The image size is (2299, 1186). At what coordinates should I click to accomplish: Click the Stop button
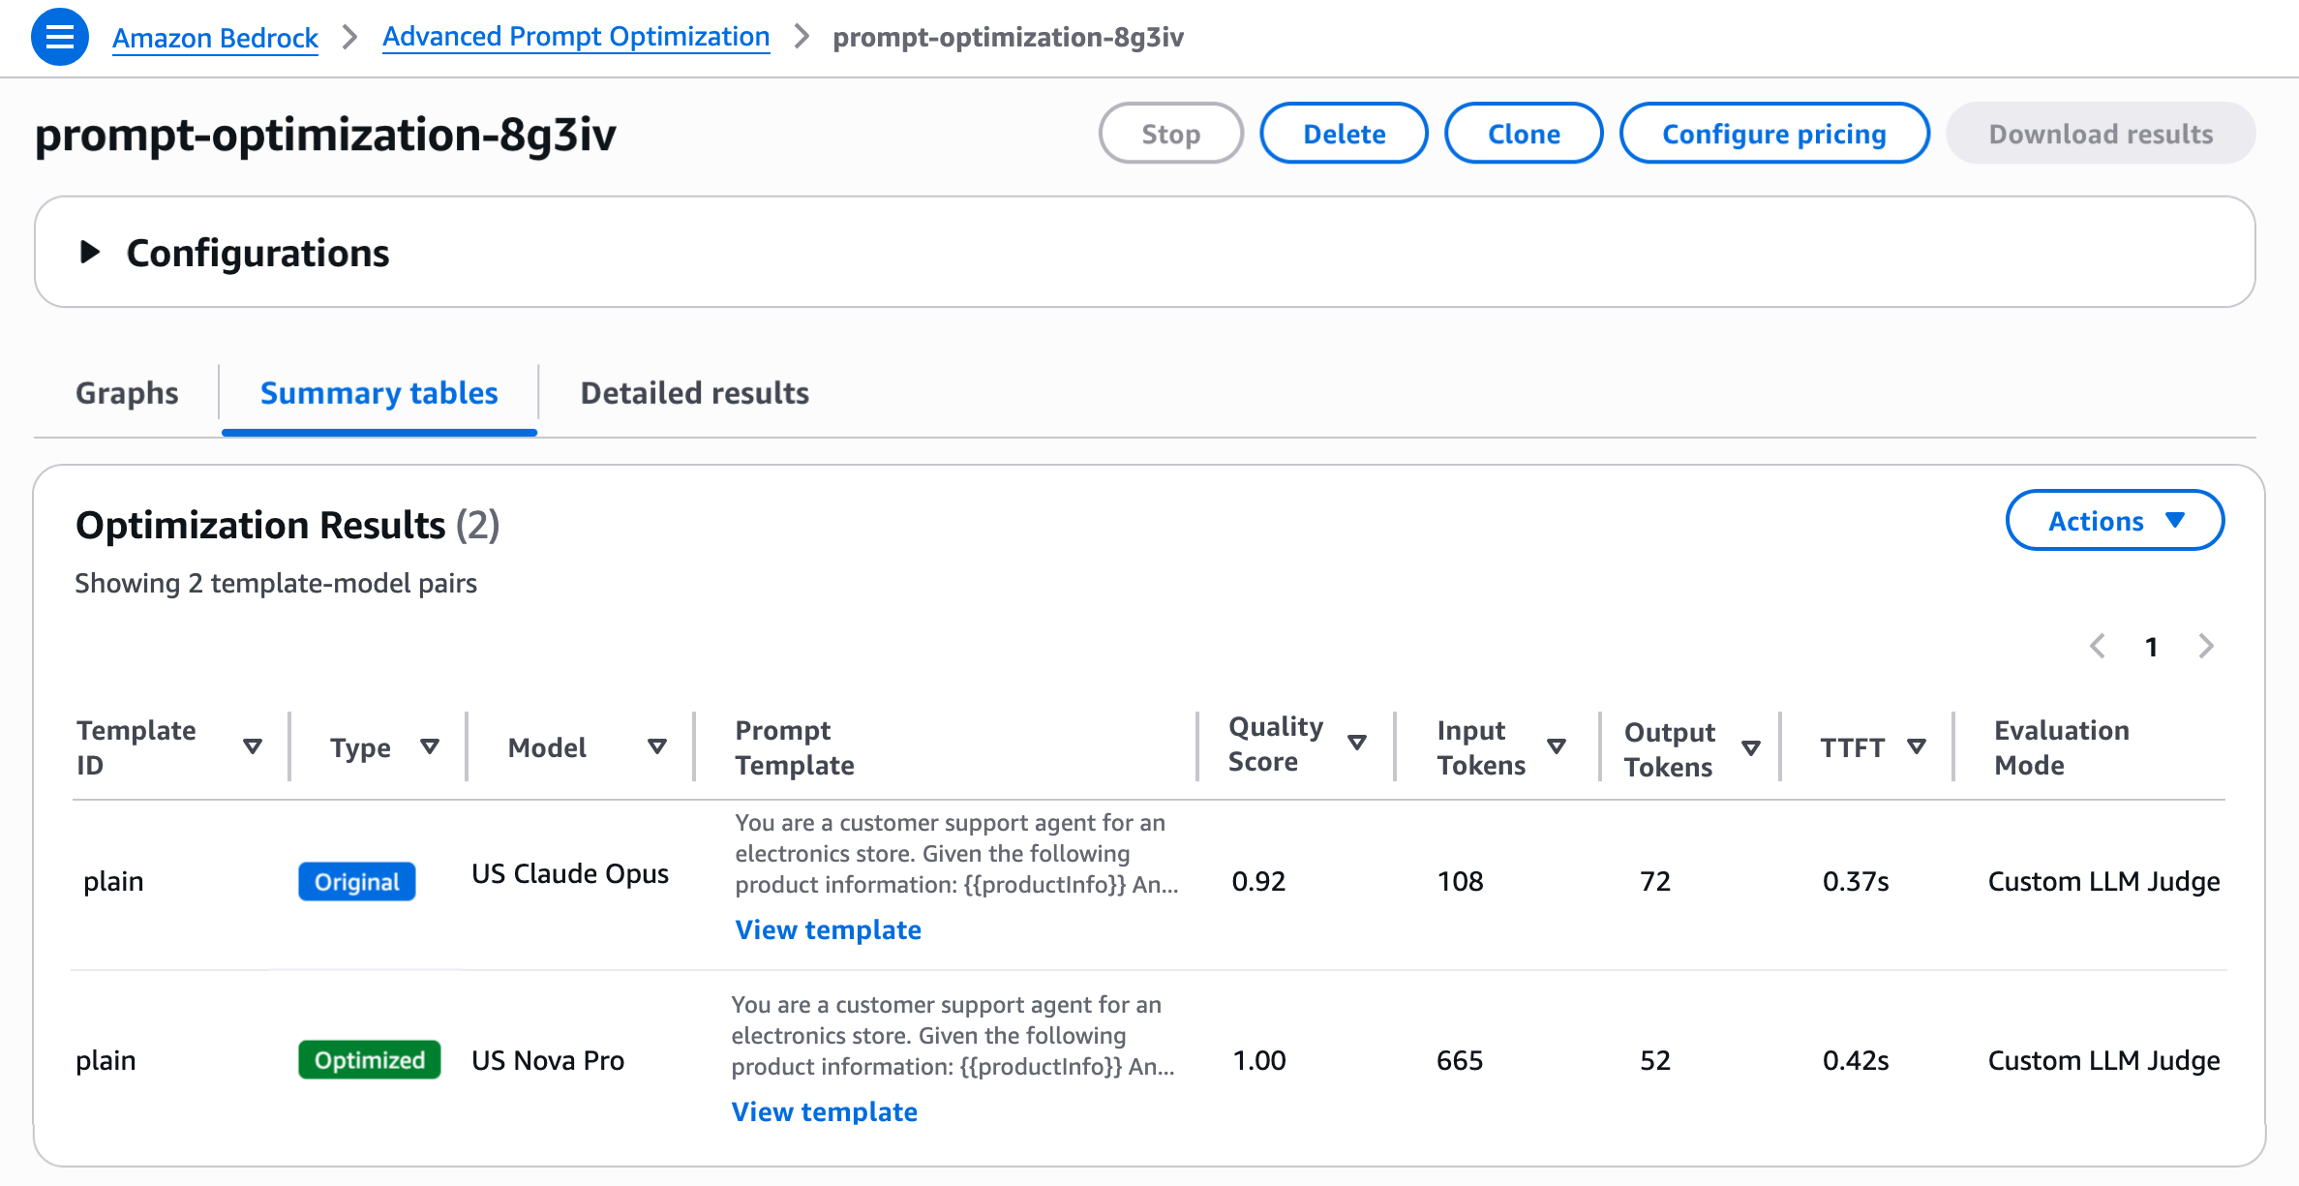pyautogui.click(x=1171, y=134)
